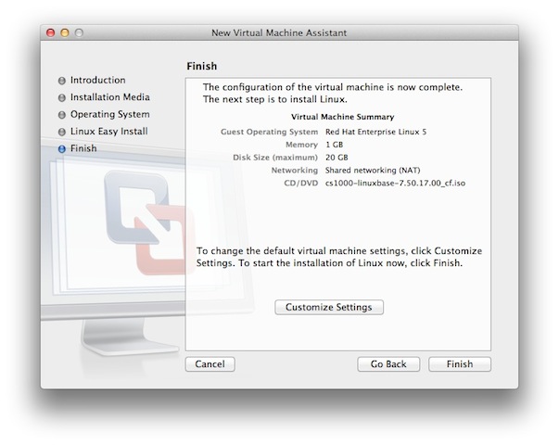Viewport: 559px width, 445px height.
Task: Select the Linux Easy Install step bullet
Action: click(62, 132)
